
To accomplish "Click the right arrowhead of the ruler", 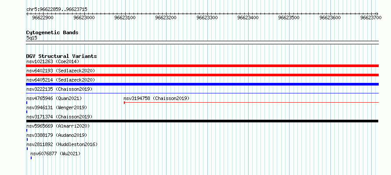I will point(377,14).
